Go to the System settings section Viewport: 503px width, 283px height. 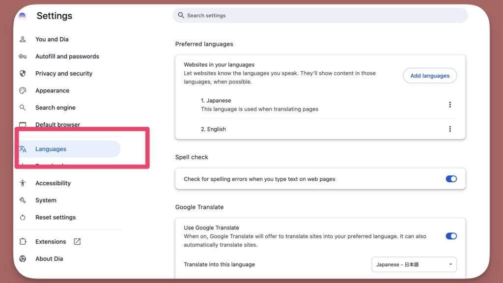46,200
